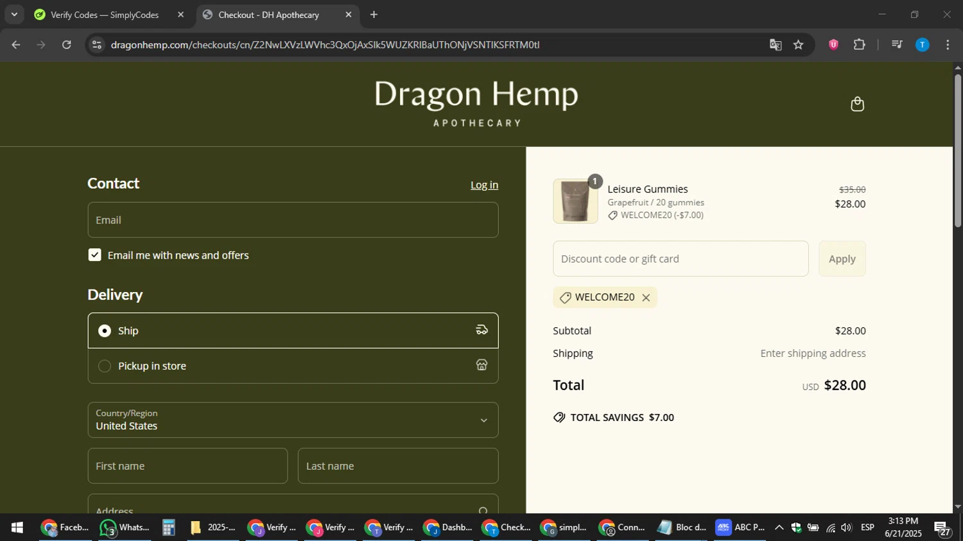Screen dimensions: 963x541
Task: Click the Leisure Gummies product thumbnail
Action: click(575, 201)
